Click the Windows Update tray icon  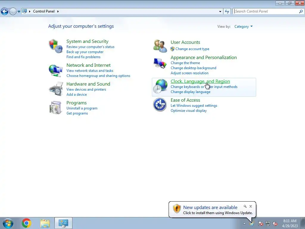point(252,223)
